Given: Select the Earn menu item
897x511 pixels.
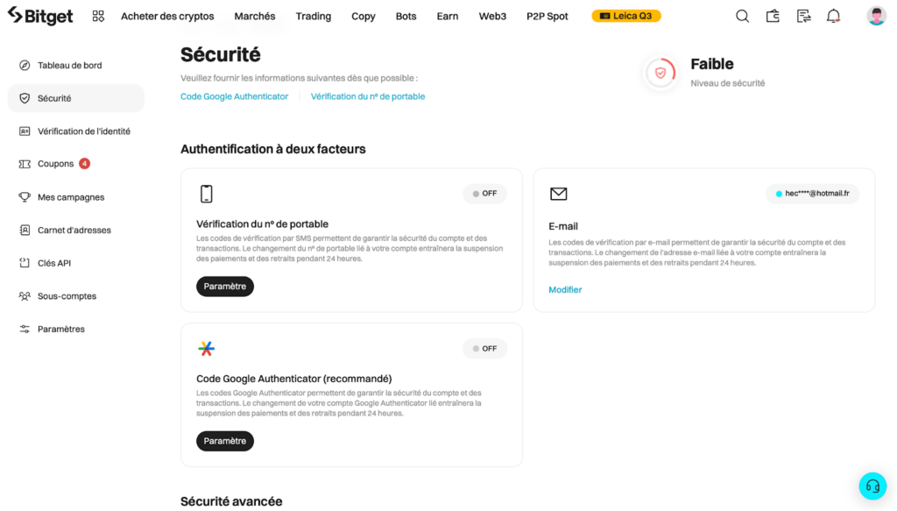Looking at the screenshot, I should point(447,15).
